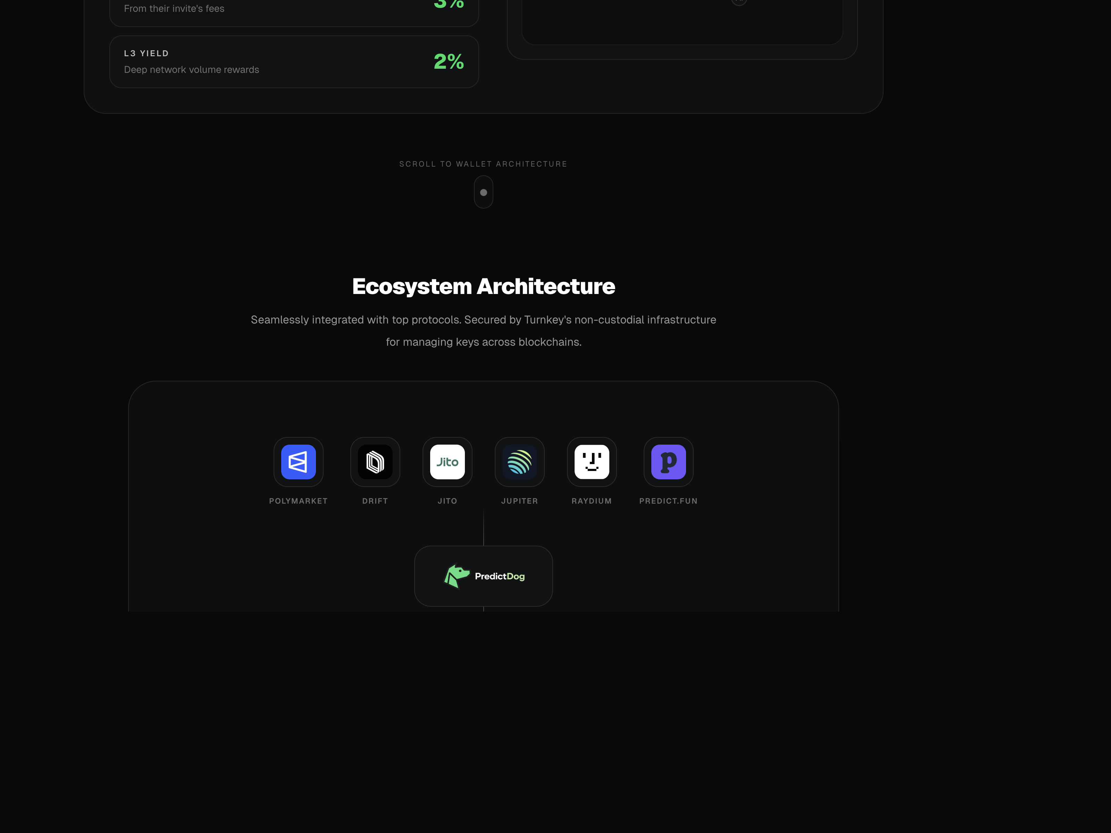Open the L3 Yield card

click(x=294, y=62)
